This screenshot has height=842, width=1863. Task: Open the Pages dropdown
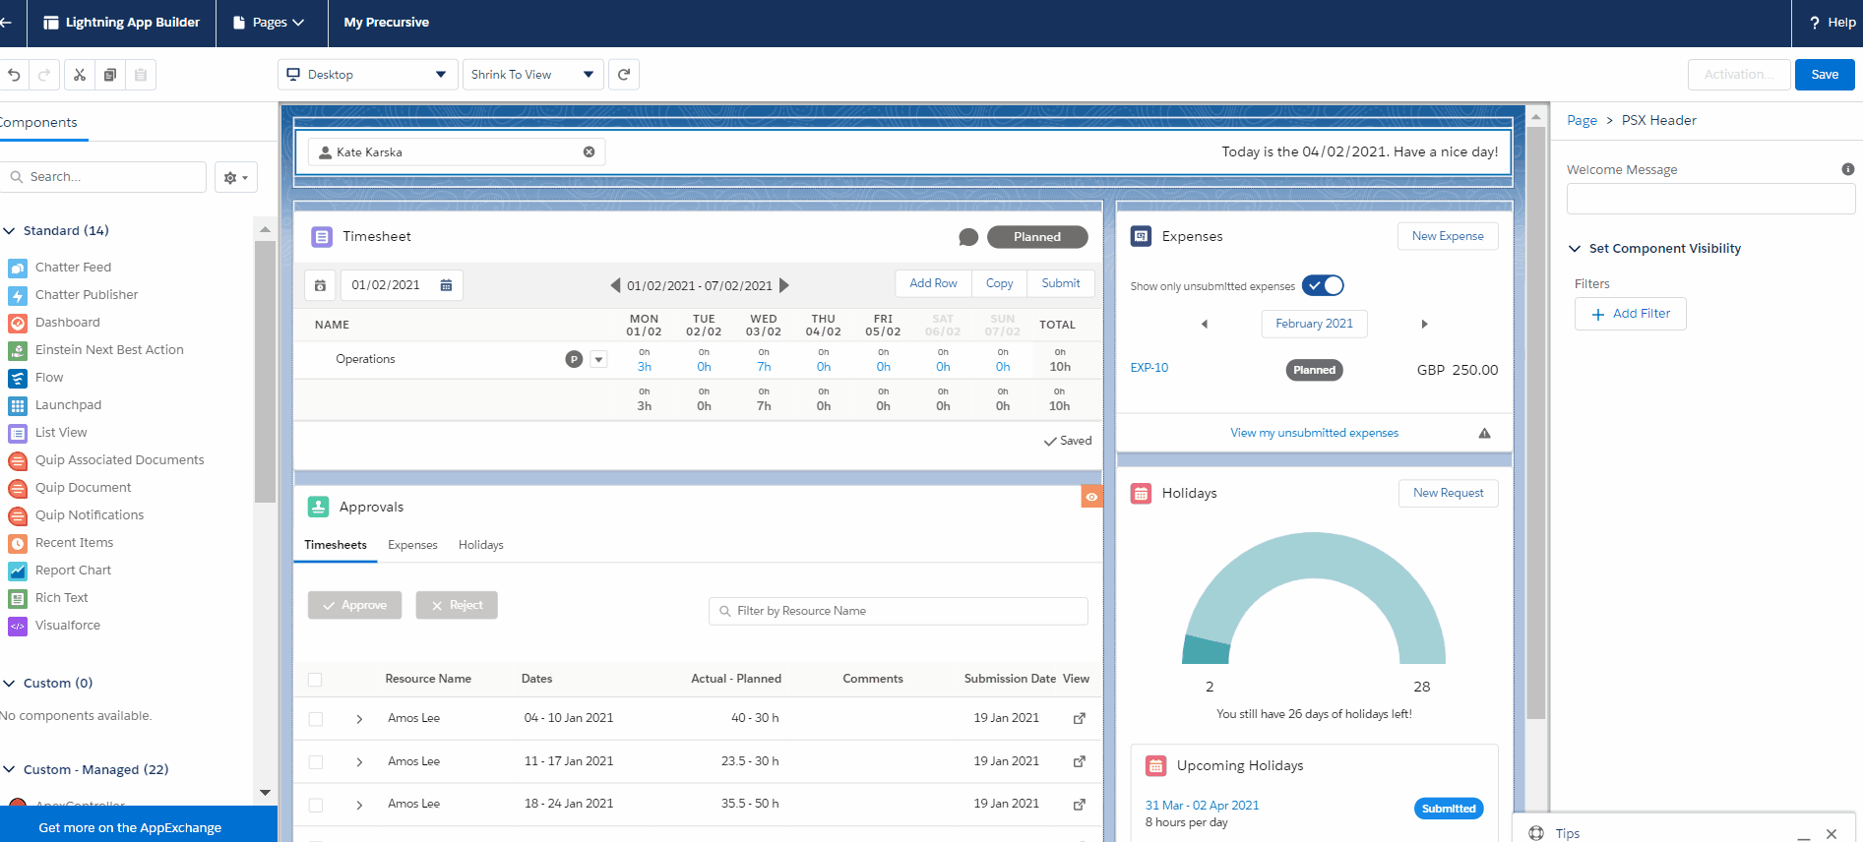click(270, 23)
